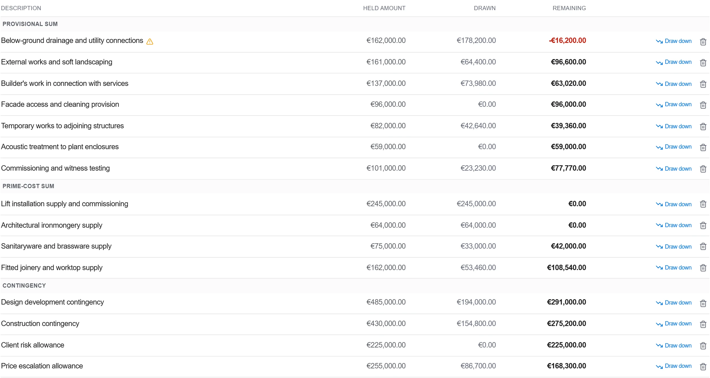Viewport: 710px width, 378px height.
Task: Trash the Commissioning and witness testing entry
Action: tap(703, 169)
